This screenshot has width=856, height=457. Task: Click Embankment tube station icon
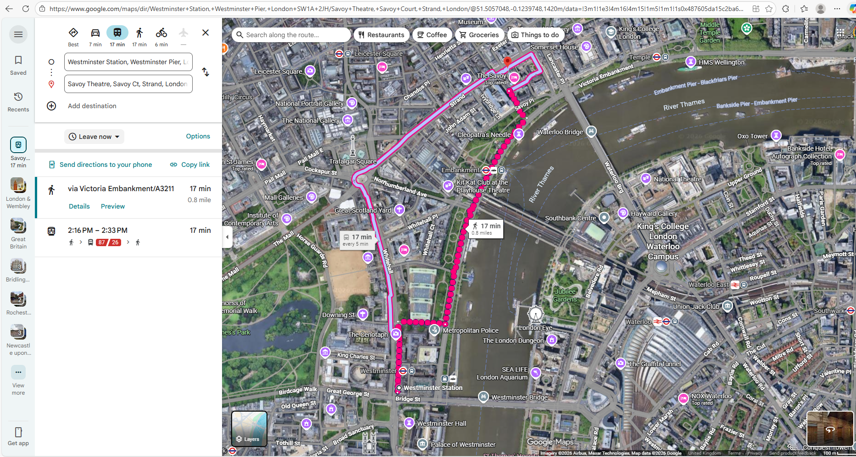[x=486, y=170]
